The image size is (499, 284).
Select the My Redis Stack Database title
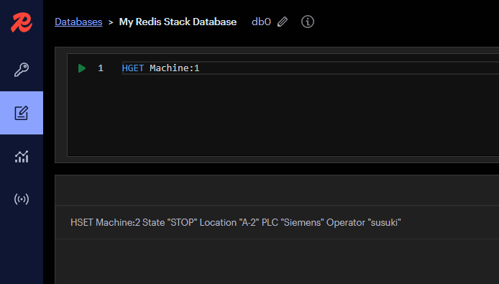[178, 22]
